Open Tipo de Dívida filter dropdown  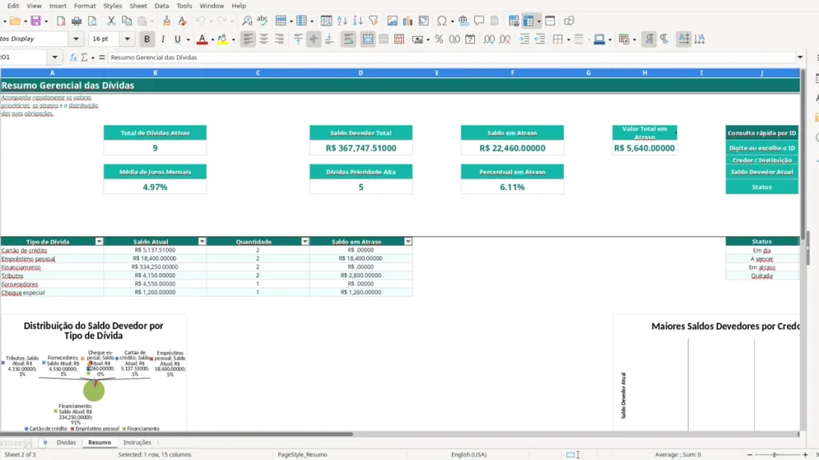coord(99,241)
